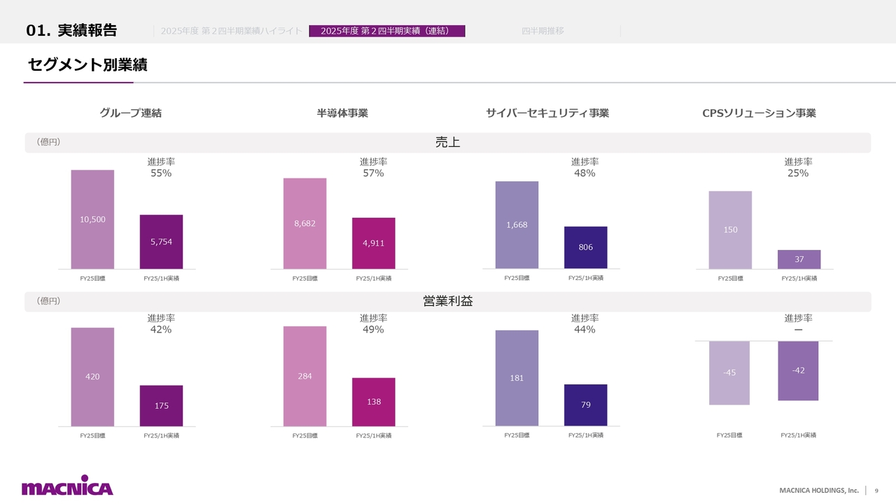The width and height of the screenshot is (896, 504).
Task: Click the 10,500 group sales target bar
Action: pos(92,219)
